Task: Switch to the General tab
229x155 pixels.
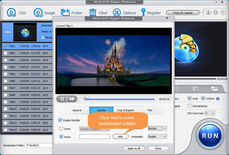Action: (77, 110)
